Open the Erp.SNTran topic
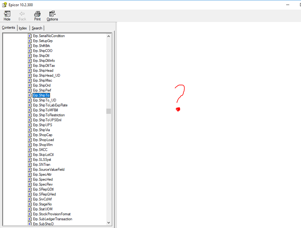301x228 pixels. click(41, 165)
